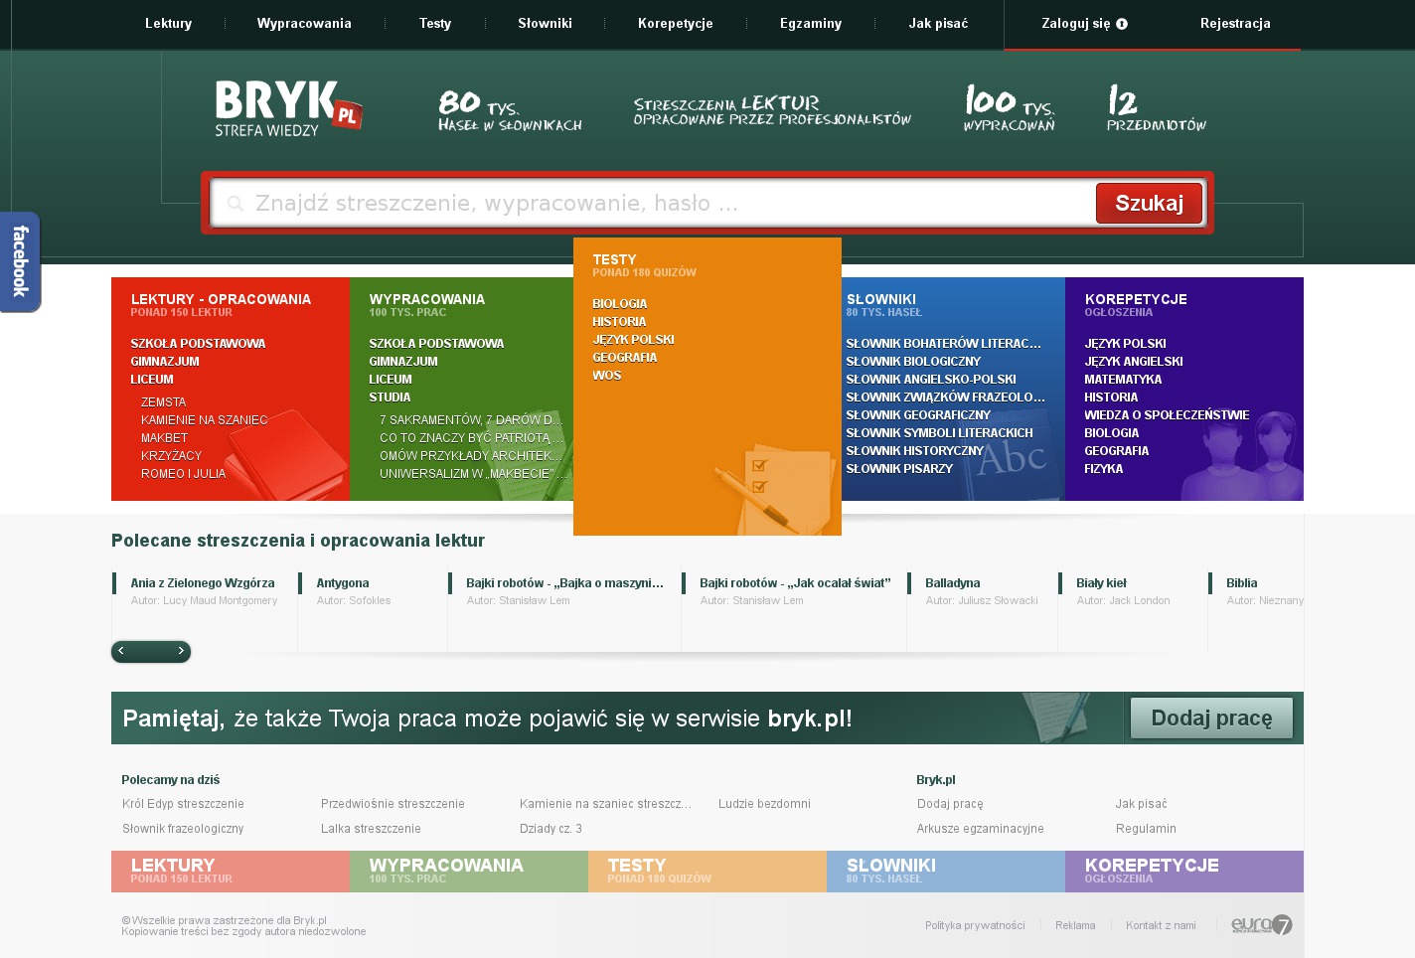
Task: Open Słowniki in top navigation
Action: [546, 23]
